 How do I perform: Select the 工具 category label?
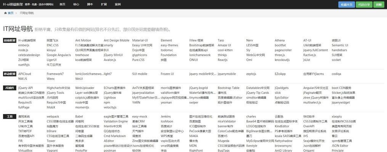[x=10, y=117]
